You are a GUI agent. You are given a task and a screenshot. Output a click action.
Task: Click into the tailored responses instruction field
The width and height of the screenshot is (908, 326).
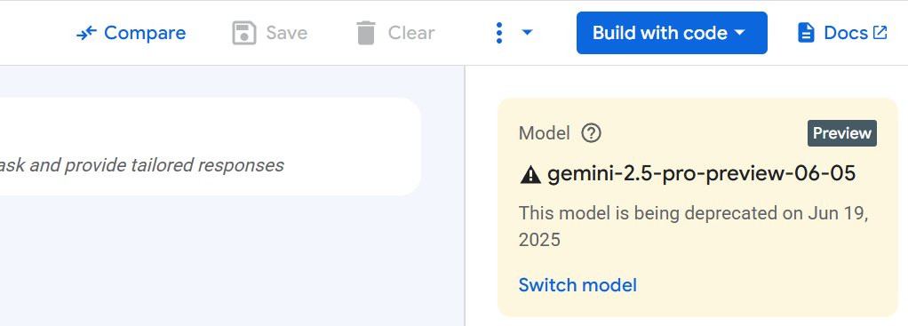click(x=210, y=147)
